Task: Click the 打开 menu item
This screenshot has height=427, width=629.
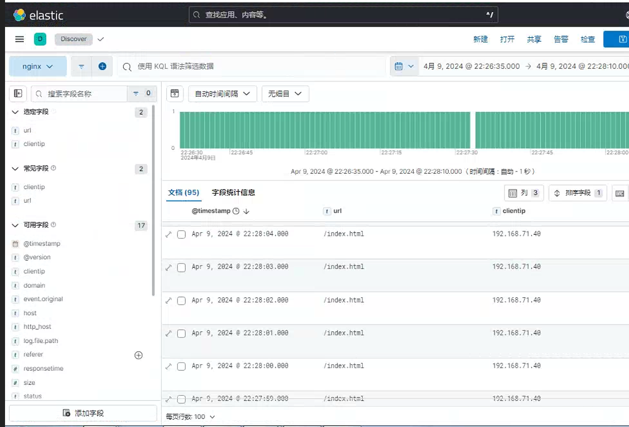Action: [x=507, y=39]
